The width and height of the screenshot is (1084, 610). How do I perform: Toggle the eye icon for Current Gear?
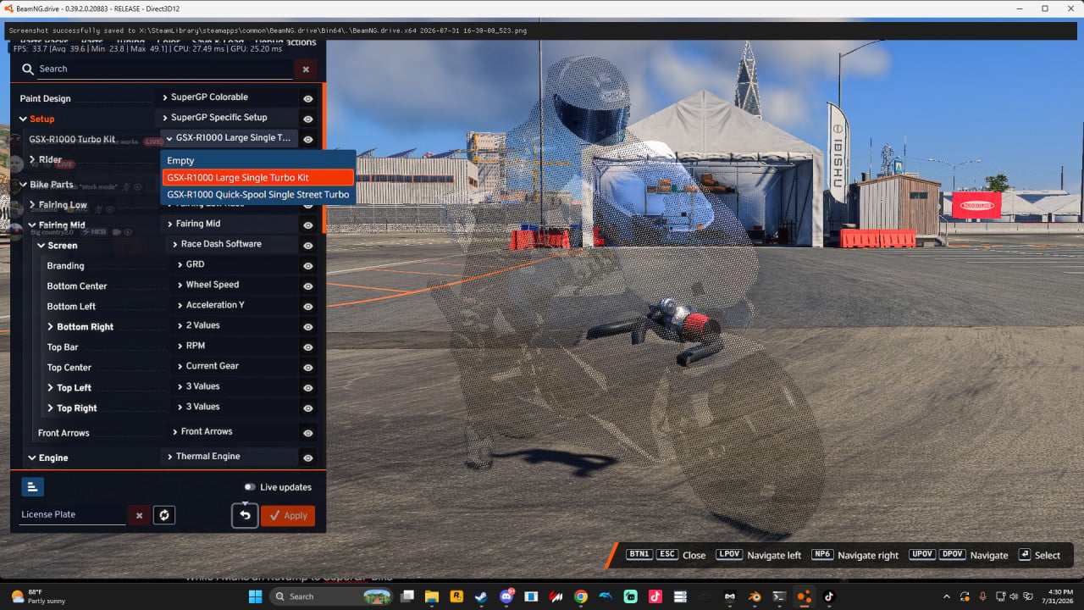point(308,367)
